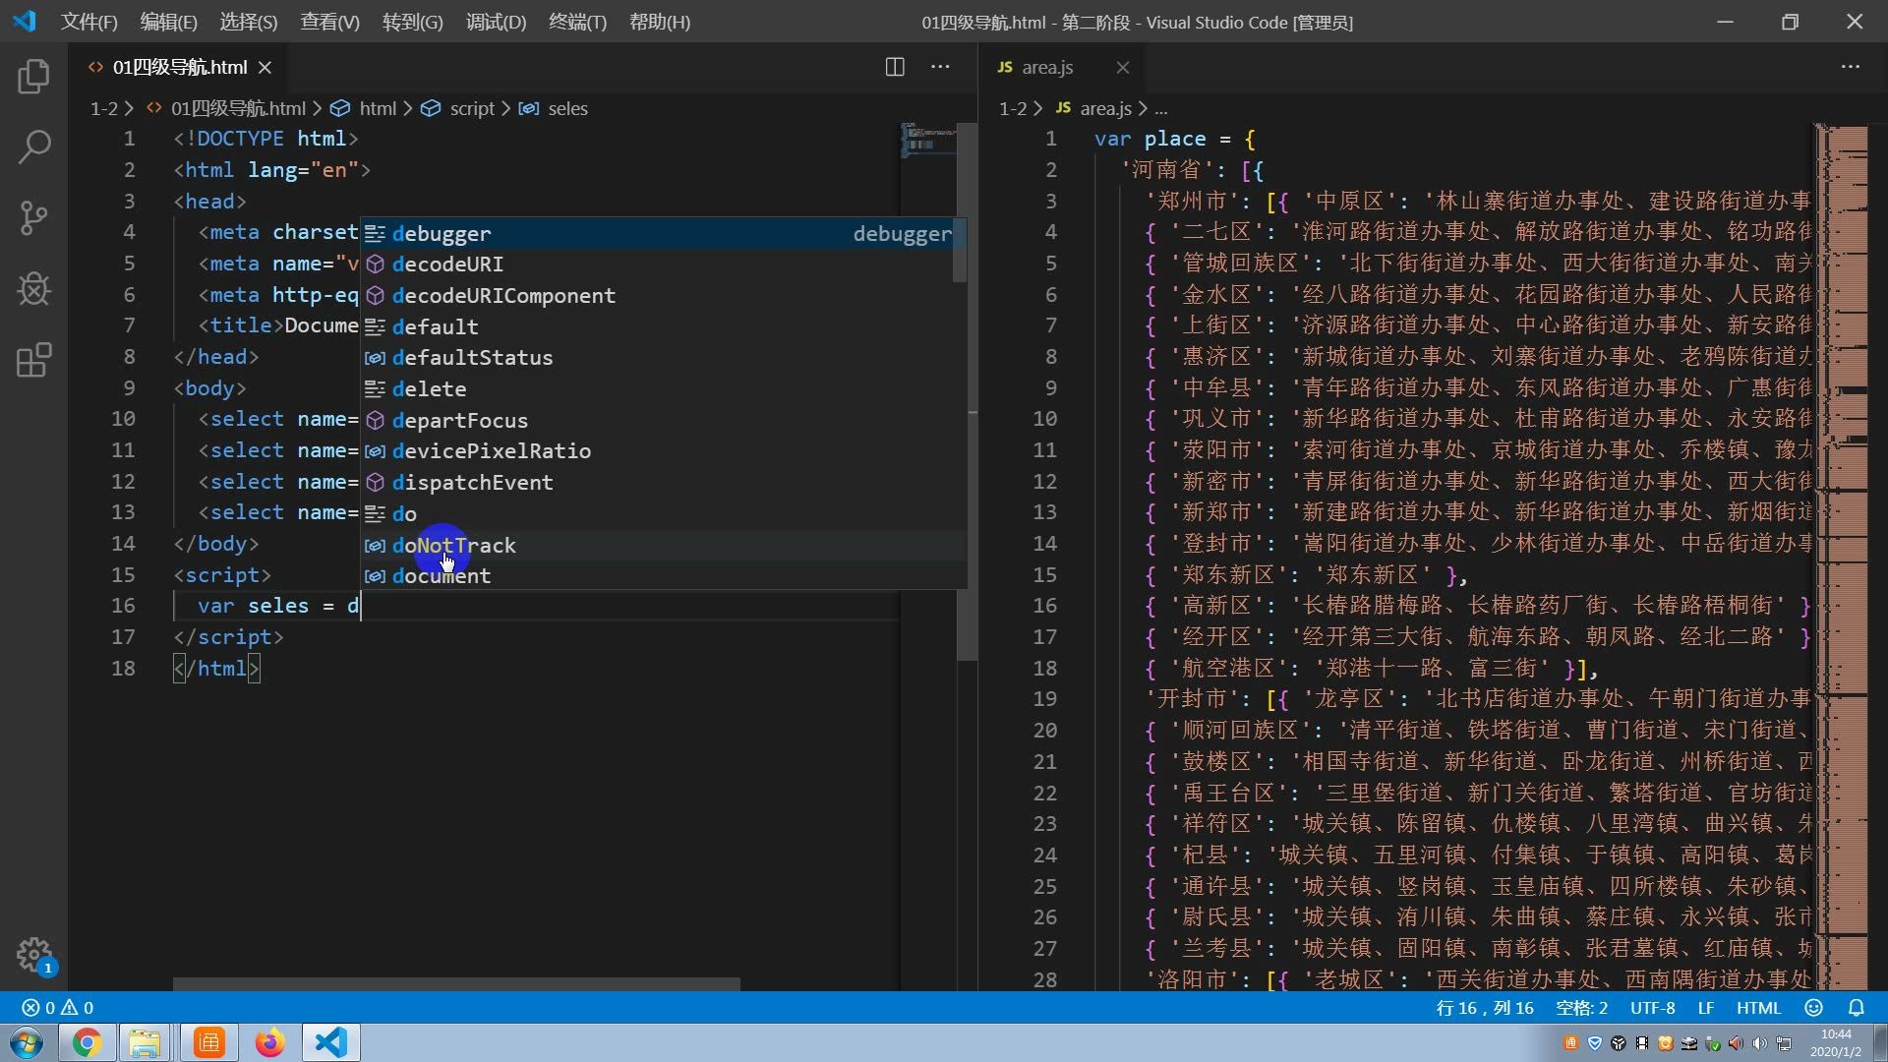This screenshot has height=1062, width=1888.
Task: Open the 终端(T) menu
Action: click(577, 22)
